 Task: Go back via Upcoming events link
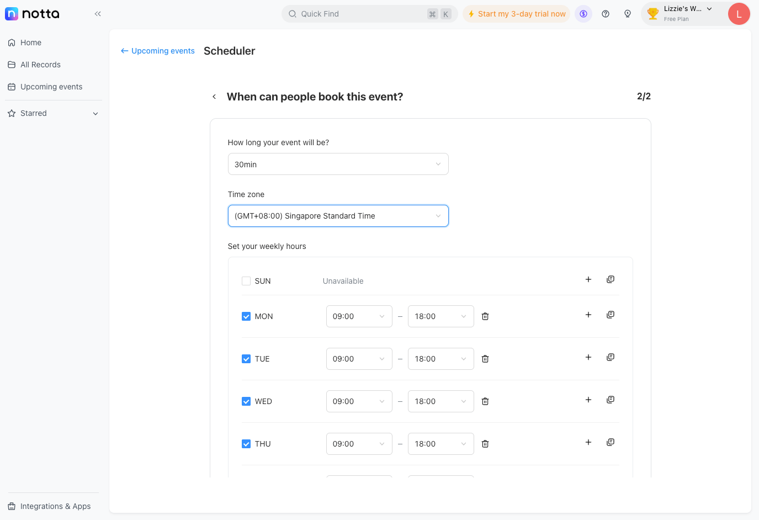point(158,51)
